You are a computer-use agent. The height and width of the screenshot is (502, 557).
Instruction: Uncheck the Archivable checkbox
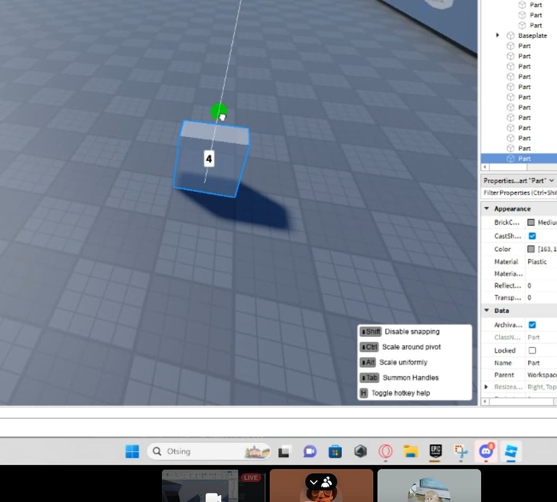[532, 324]
